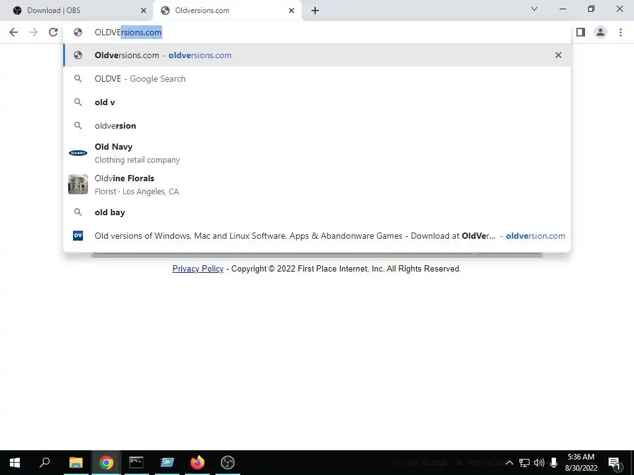The image size is (634, 475).
Task: Click the globe icon in first suggestion
Action: (78, 55)
